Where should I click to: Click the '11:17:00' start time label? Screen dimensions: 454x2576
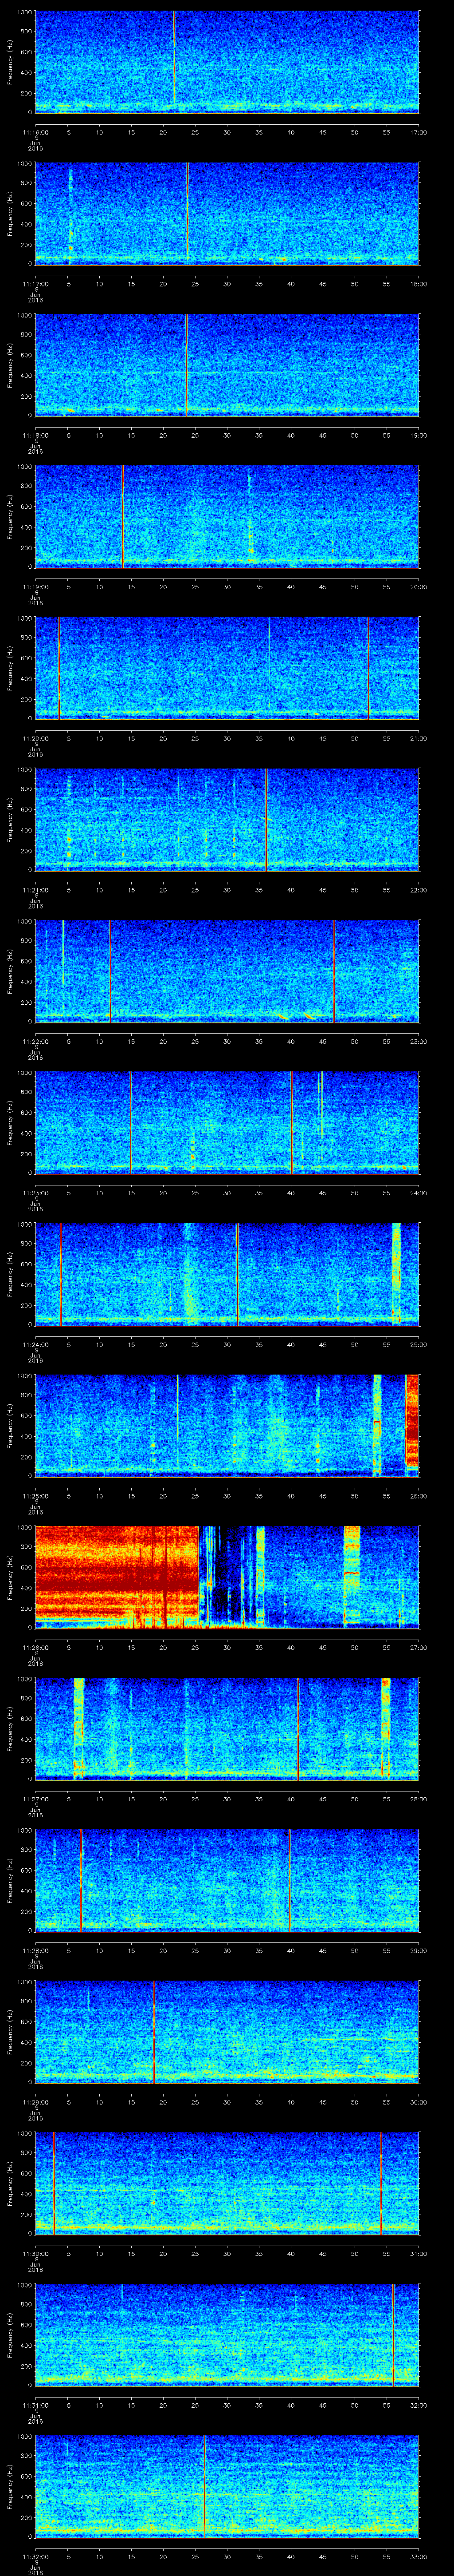click(36, 284)
